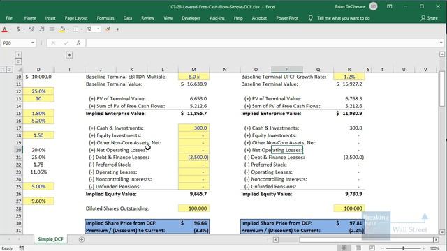Switch to the Home ribbon tab
447x251 pixels.
click(30, 18)
